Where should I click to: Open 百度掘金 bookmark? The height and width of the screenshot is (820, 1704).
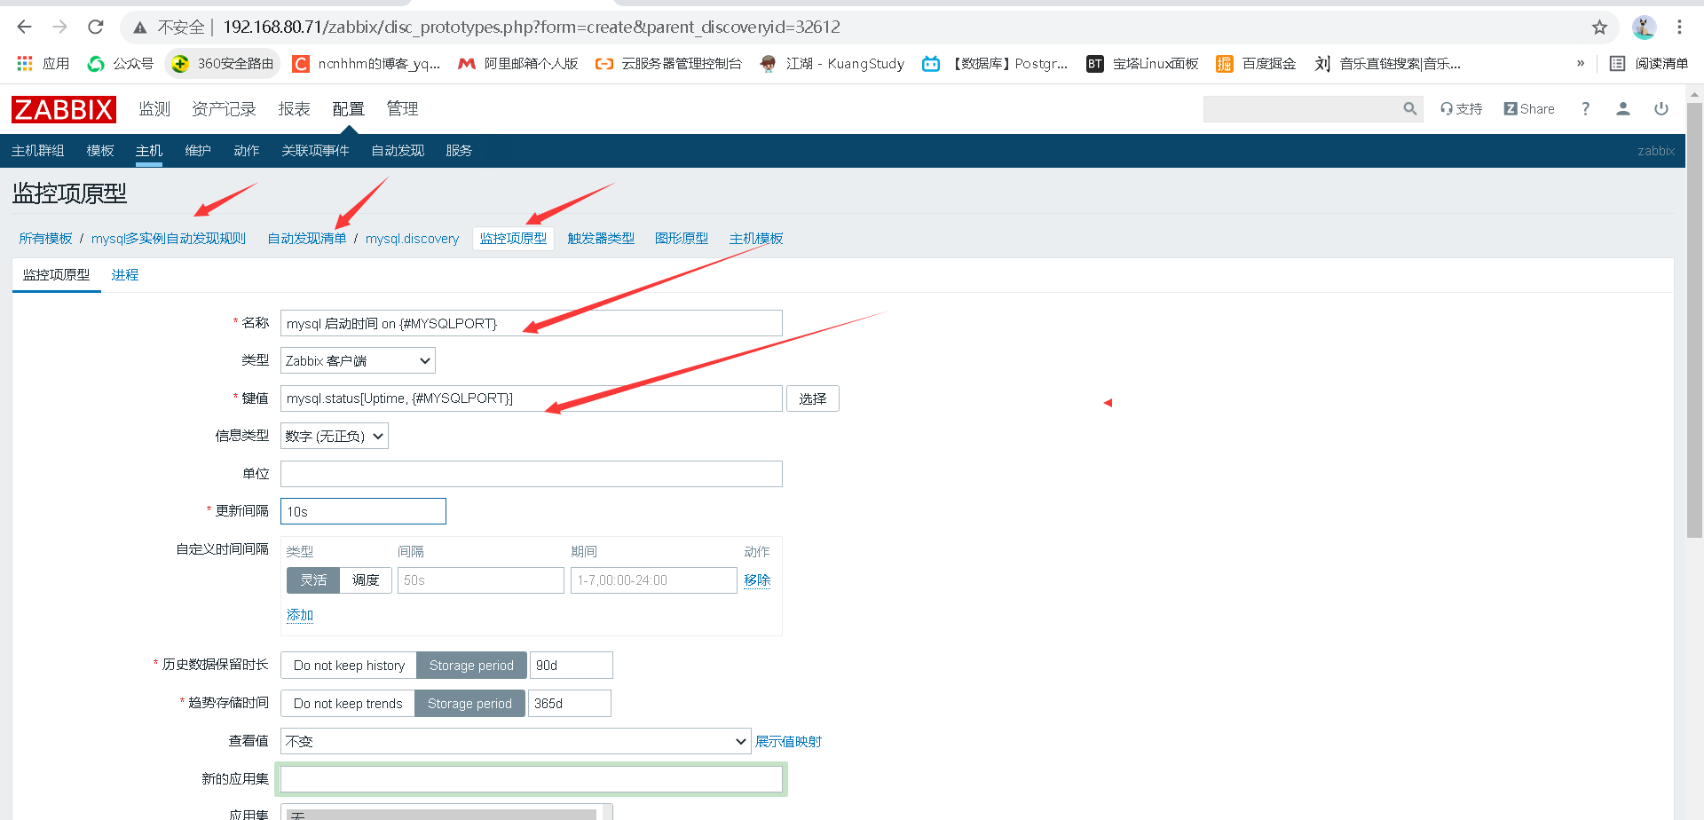click(x=1257, y=64)
